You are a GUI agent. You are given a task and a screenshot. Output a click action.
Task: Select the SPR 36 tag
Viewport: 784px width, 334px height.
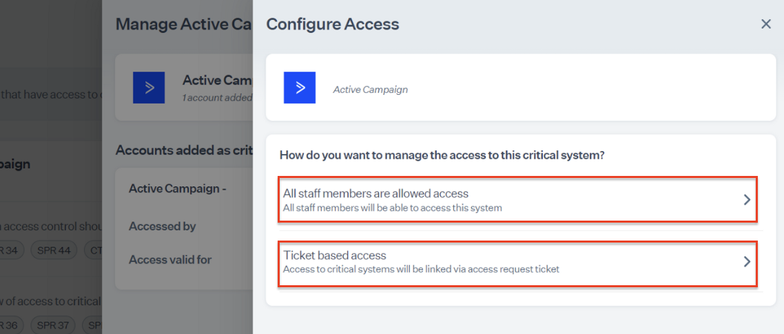click(x=9, y=324)
